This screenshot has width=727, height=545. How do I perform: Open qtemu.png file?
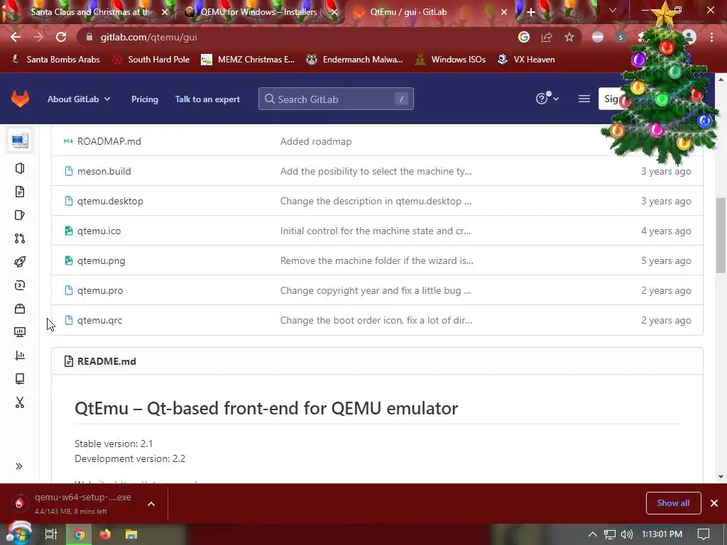point(101,260)
